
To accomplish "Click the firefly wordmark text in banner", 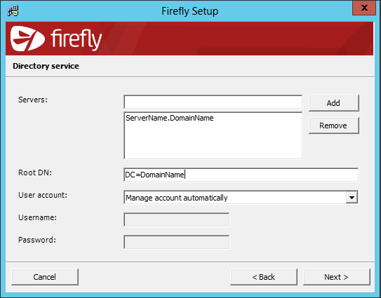I will (x=76, y=39).
